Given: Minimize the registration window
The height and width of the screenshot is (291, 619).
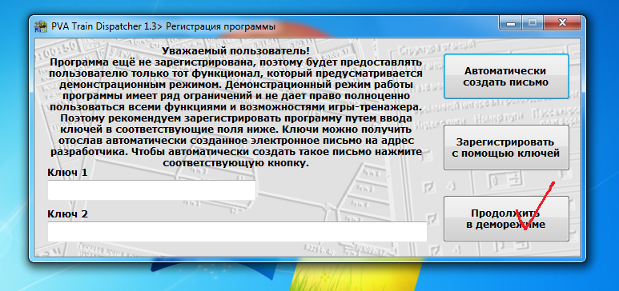Looking at the screenshot, I should [510, 24].
